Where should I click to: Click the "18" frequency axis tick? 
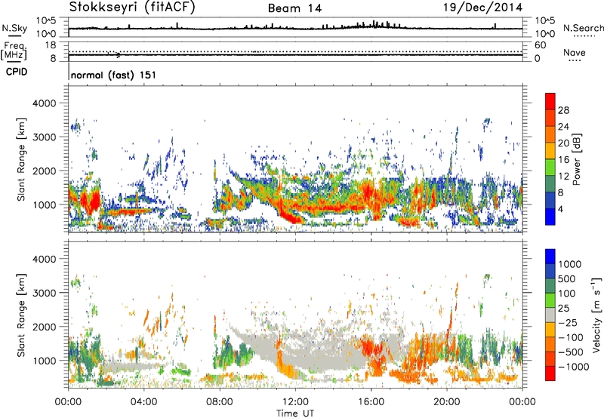51,45
